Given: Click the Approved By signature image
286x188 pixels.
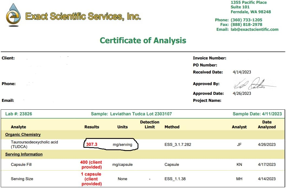Looking at the screenshot, I should pos(253,84).
